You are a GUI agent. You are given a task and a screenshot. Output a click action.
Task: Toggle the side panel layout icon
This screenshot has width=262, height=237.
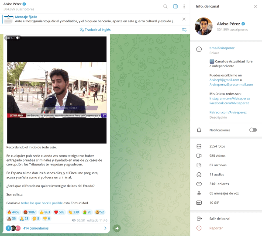[x=175, y=7]
